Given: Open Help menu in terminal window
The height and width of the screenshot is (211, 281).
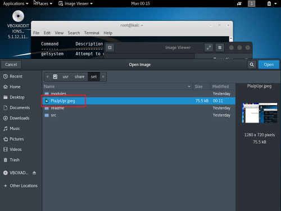Looking at the screenshot, I should [108, 33].
